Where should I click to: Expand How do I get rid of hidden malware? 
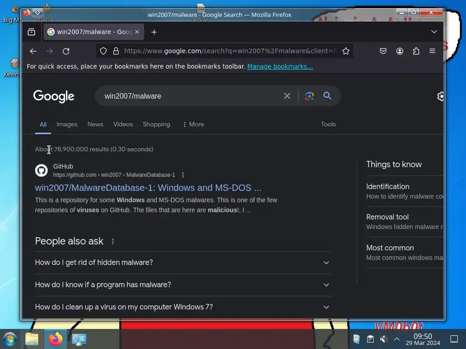(x=183, y=262)
